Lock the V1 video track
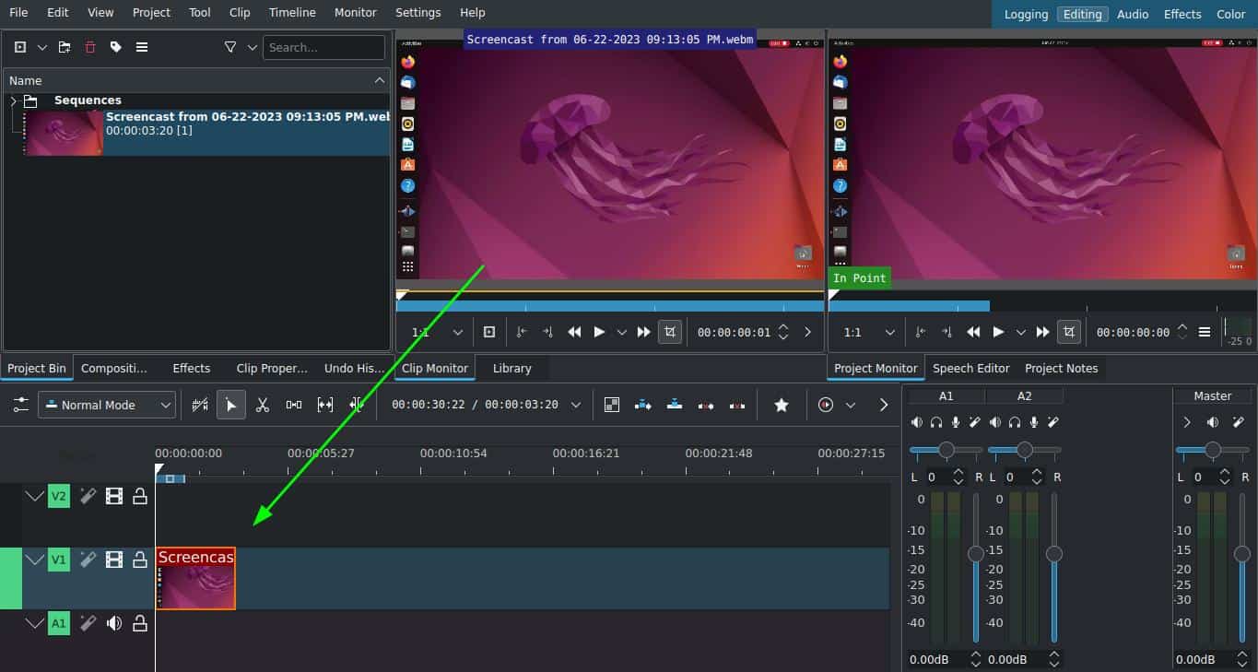Image resolution: width=1258 pixels, height=672 pixels. (x=139, y=560)
